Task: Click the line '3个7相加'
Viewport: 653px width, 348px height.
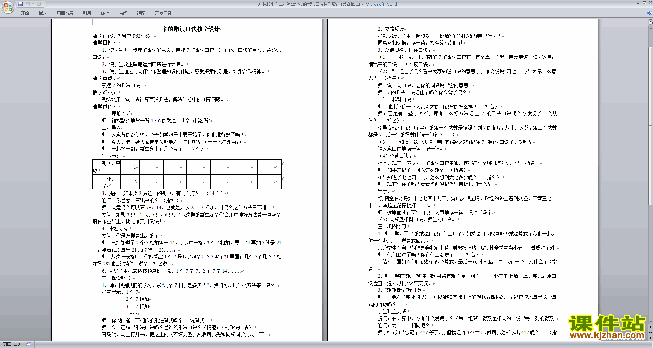Action: click(137, 307)
